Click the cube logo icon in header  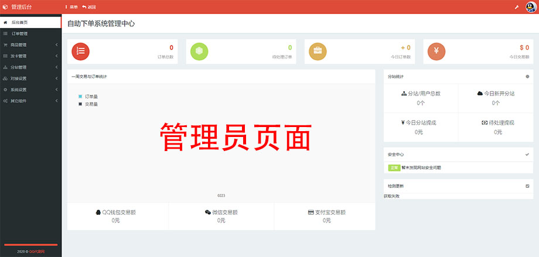tap(5, 7)
